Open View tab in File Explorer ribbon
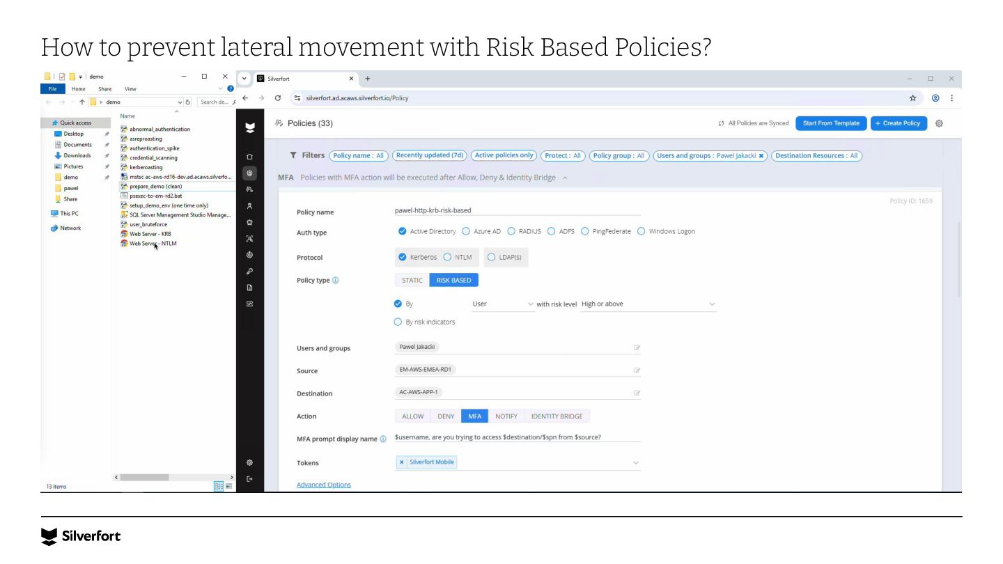The image size is (1003, 564). [130, 88]
